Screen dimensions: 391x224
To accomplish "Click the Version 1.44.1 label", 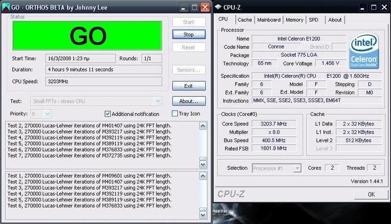I will [367, 181].
